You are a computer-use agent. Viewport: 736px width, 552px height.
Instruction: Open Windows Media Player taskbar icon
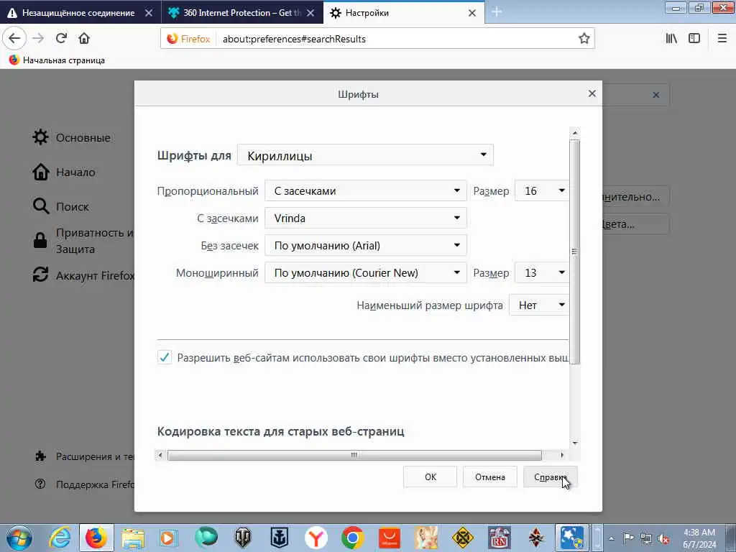pos(168,538)
